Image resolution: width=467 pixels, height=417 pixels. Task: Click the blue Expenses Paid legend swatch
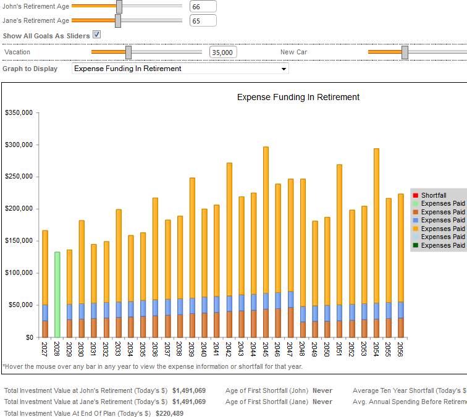click(416, 221)
